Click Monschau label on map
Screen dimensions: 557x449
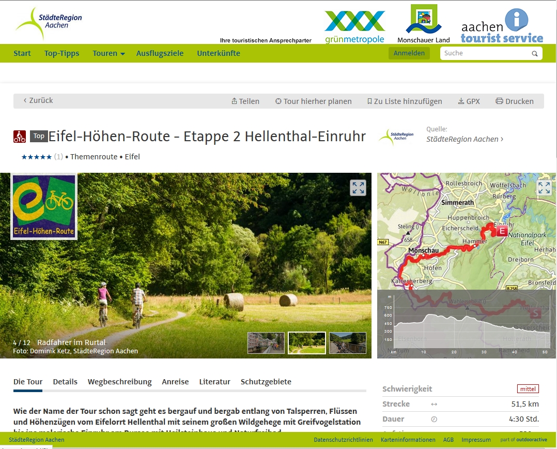[424, 251]
